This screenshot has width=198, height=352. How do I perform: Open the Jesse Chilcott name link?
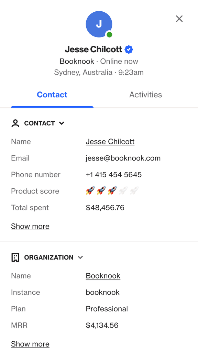pyautogui.click(x=110, y=142)
